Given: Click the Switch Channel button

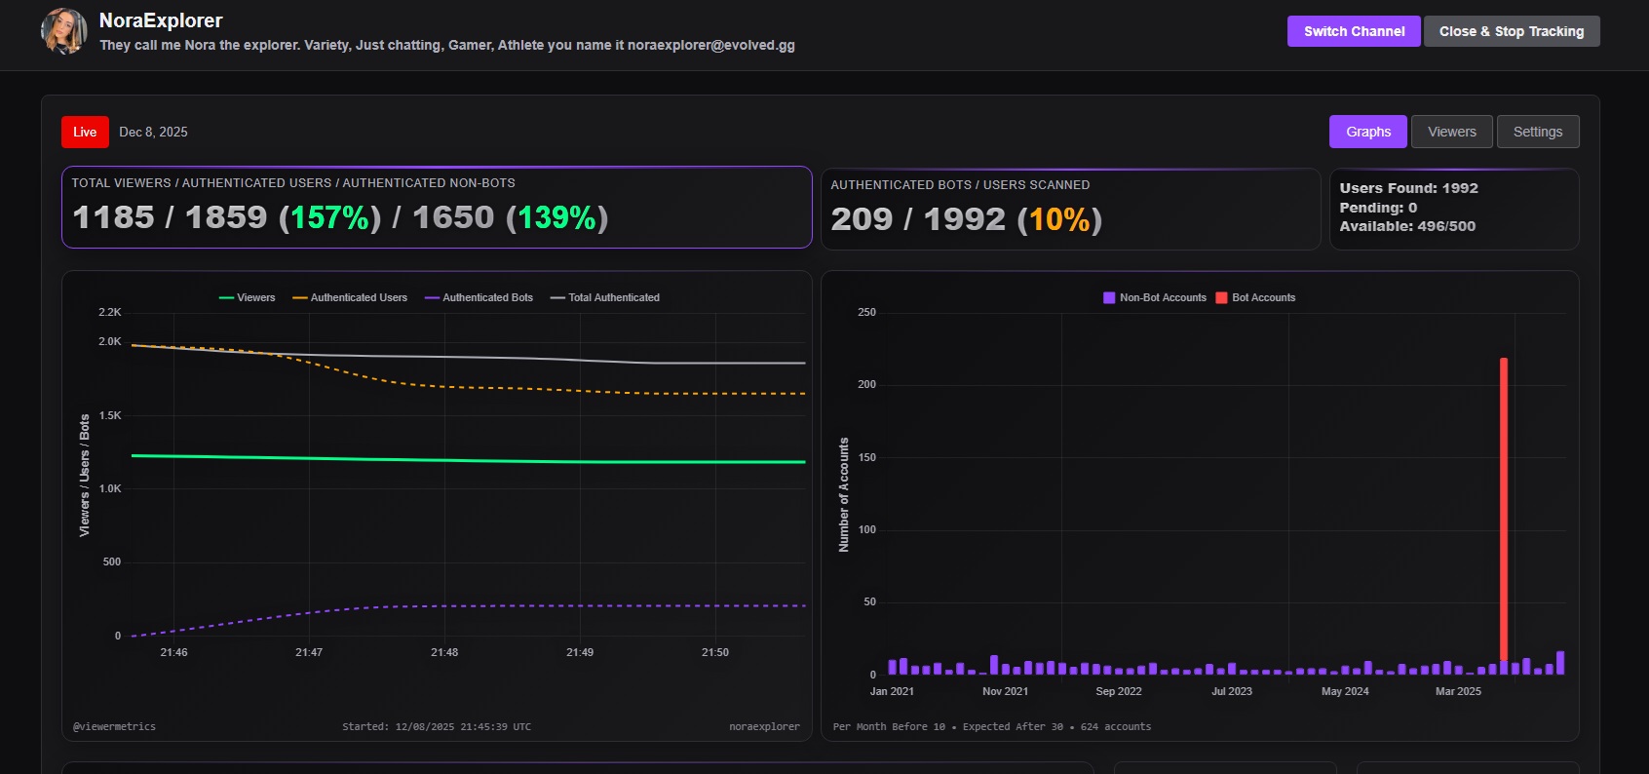Looking at the screenshot, I should pyautogui.click(x=1354, y=31).
